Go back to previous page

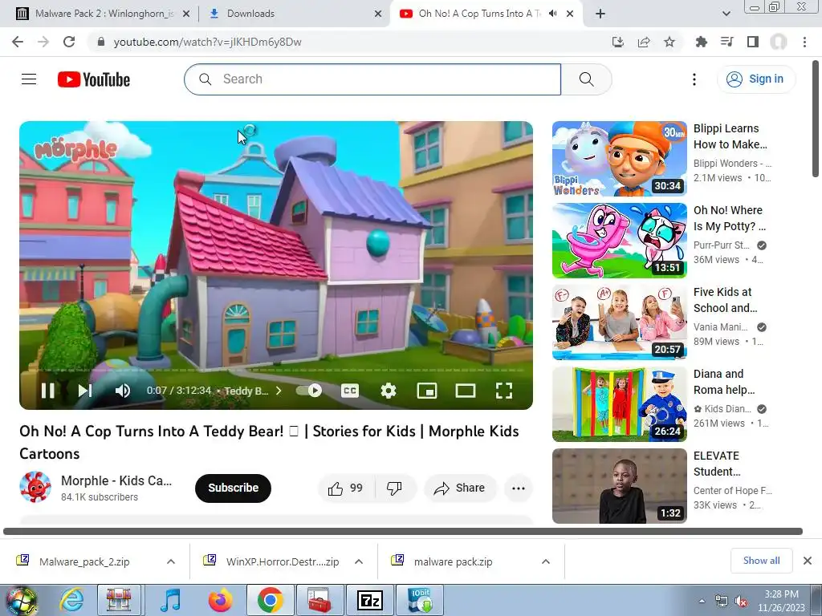tap(18, 42)
